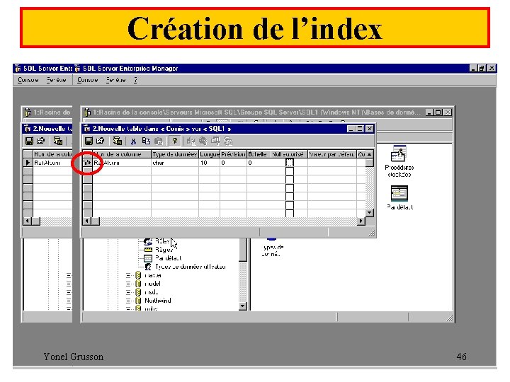The image size is (510, 382).
Task: Click RefAlbum column name cell
Action: (x=122, y=163)
